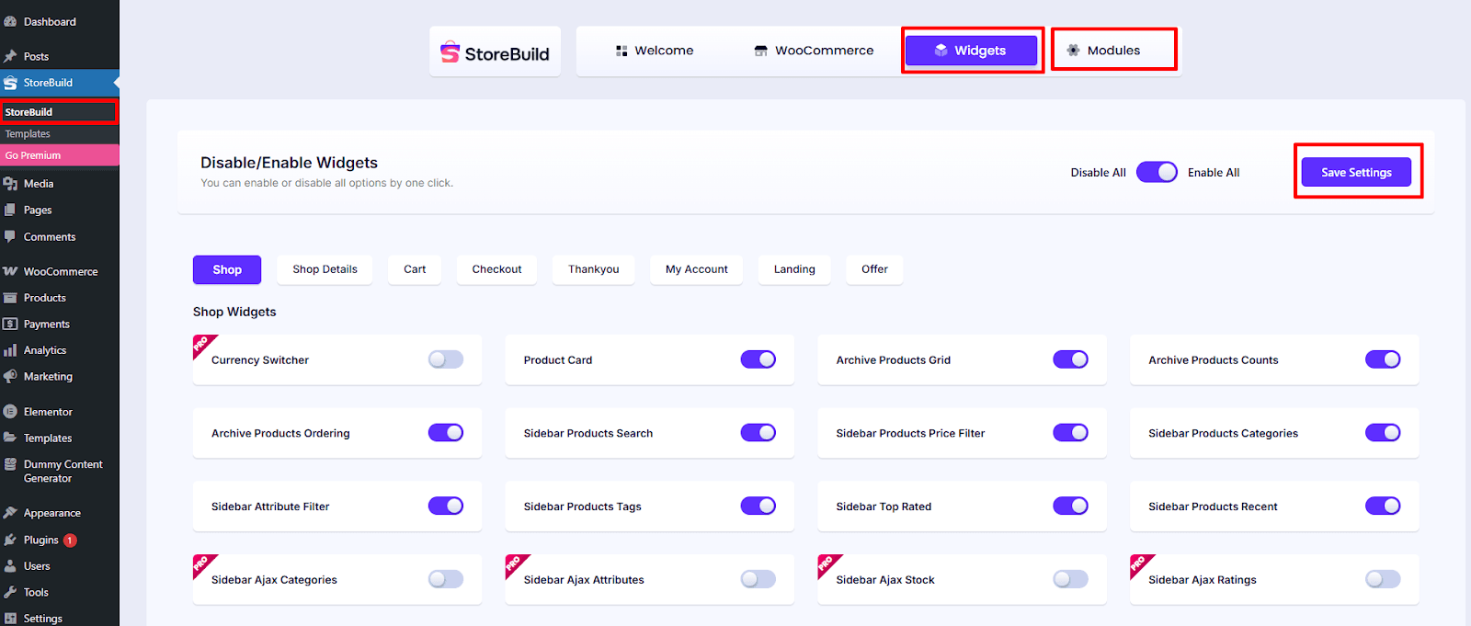Toggle the Sidebar Top Rated switch

[x=1070, y=506]
